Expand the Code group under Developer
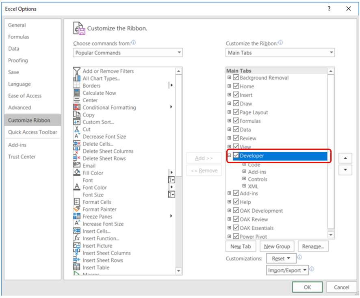360x298 pixels. point(244,164)
